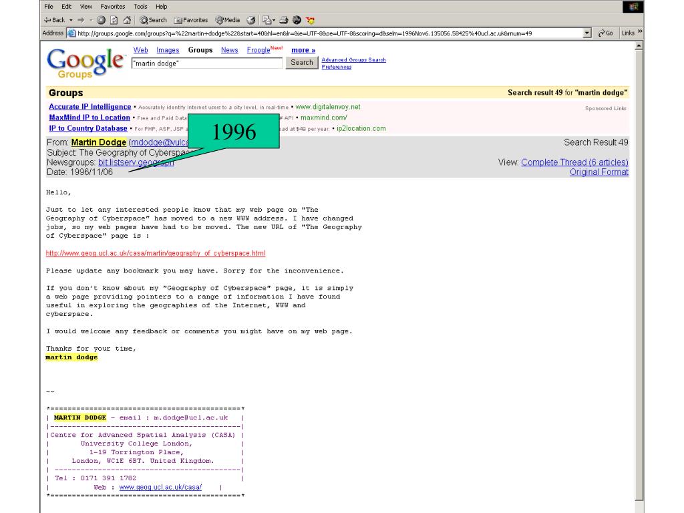
Task: Stop loading with the Stop icon
Action: pyautogui.click(x=102, y=20)
